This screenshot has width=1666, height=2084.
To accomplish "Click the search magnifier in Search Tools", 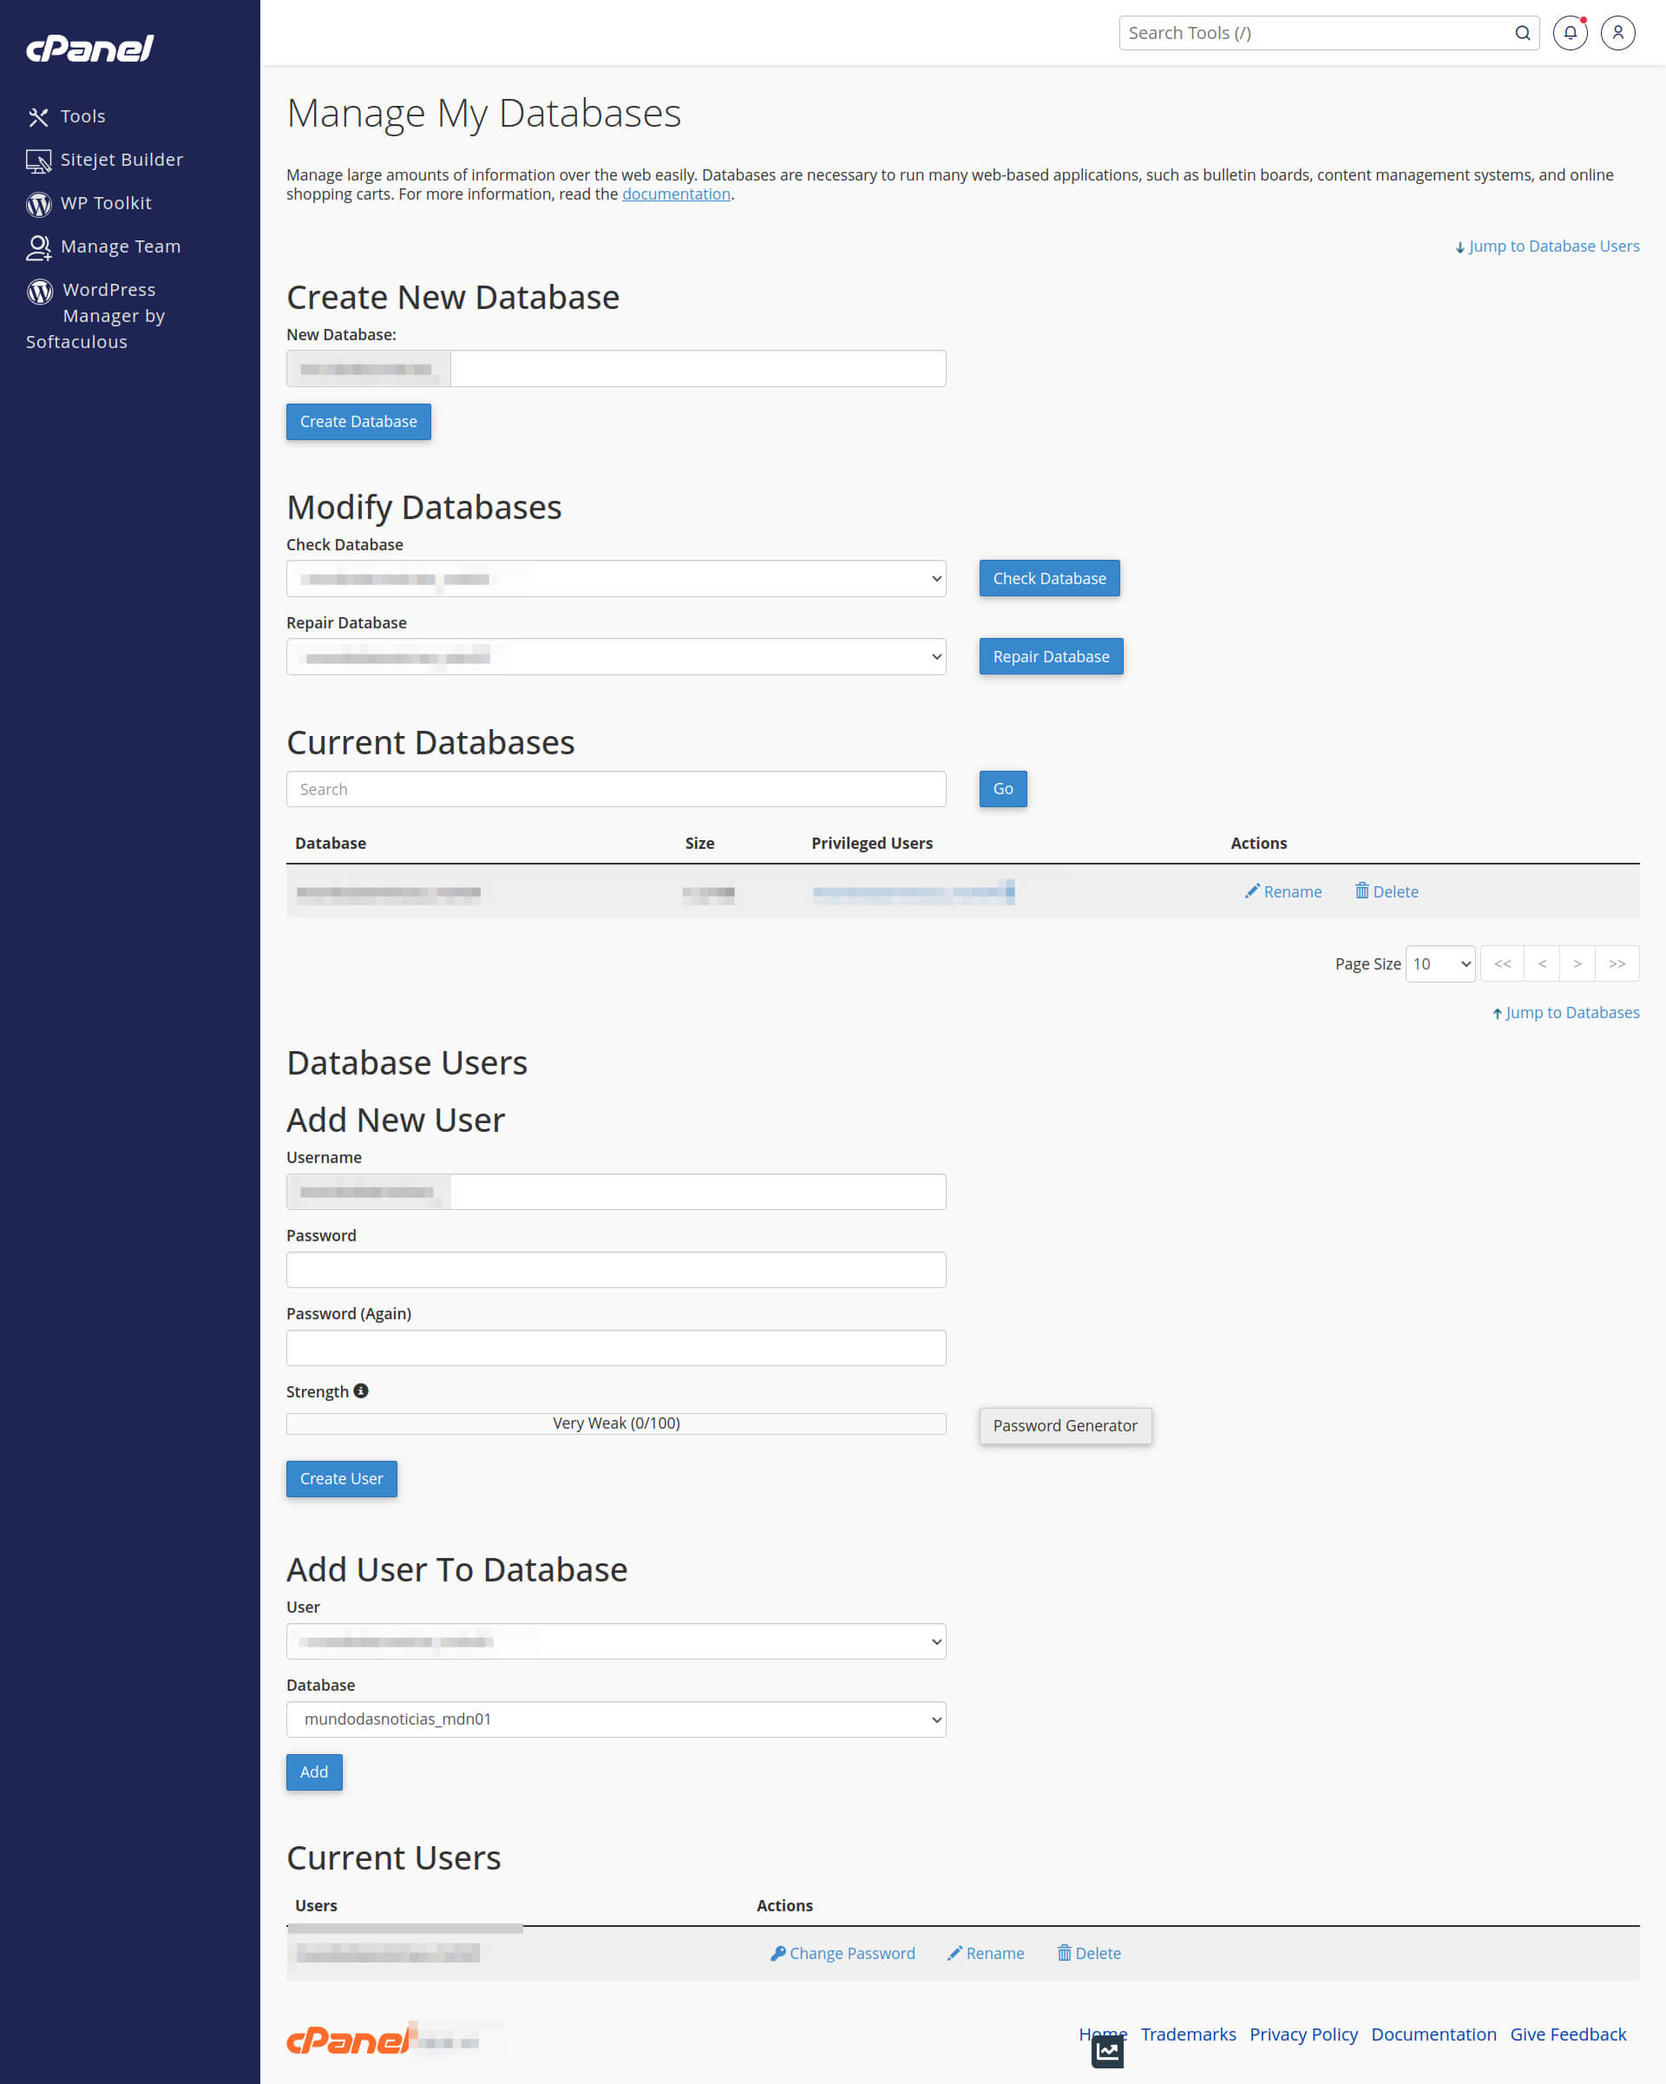I will pyautogui.click(x=1521, y=32).
